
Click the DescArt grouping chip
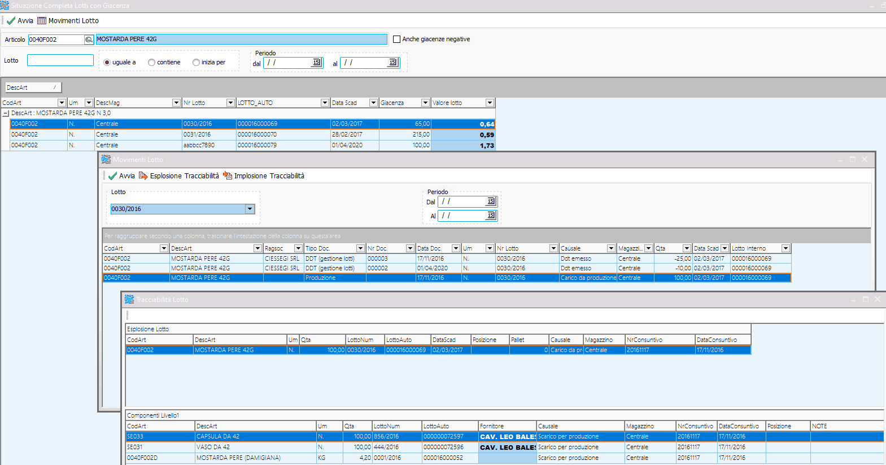[x=33, y=87]
